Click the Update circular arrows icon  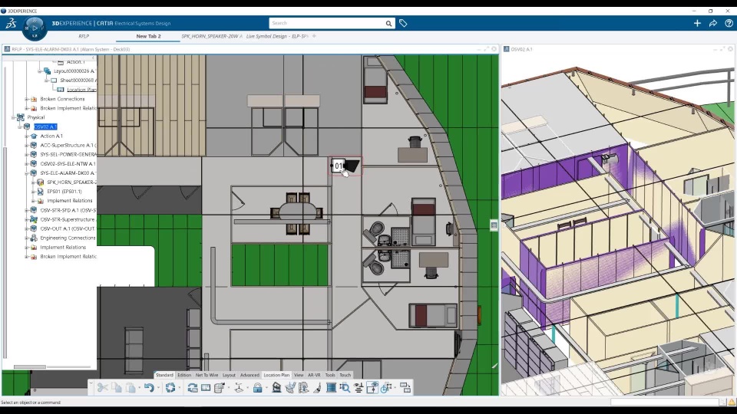(170, 388)
